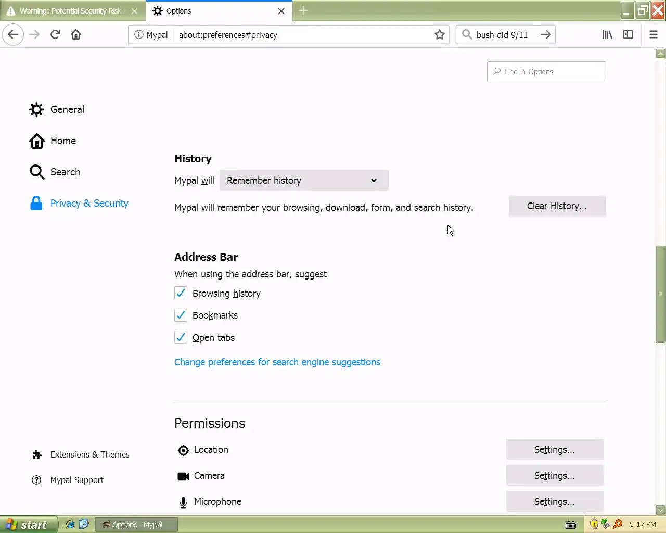666x533 pixels.
Task: Open the General preferences category
Action: 57,110
